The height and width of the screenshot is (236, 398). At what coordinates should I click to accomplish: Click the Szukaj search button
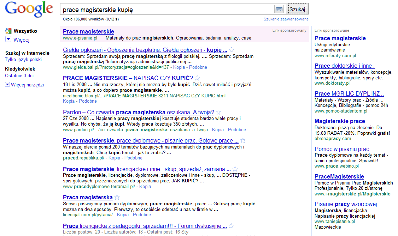(x=297, y=10)
